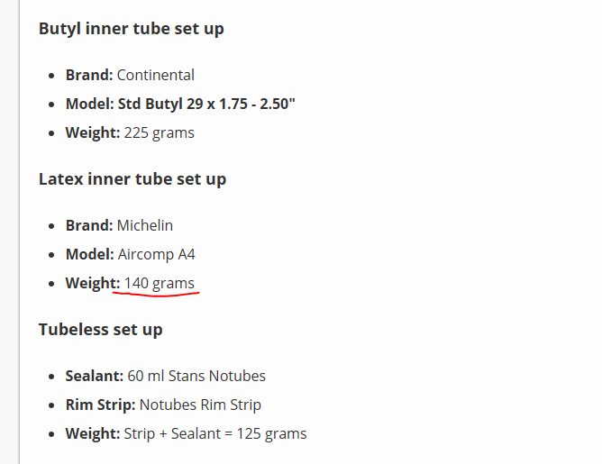Click the bold 'Sealant:' label
Viewport: 602px width, 464px height.
[95, 376]
